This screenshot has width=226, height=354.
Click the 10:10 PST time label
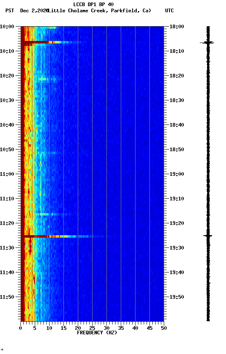pyautogui.click(x=7, y=51)
